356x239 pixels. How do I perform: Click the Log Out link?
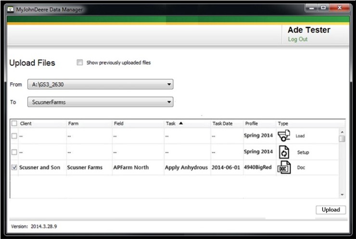297,39
